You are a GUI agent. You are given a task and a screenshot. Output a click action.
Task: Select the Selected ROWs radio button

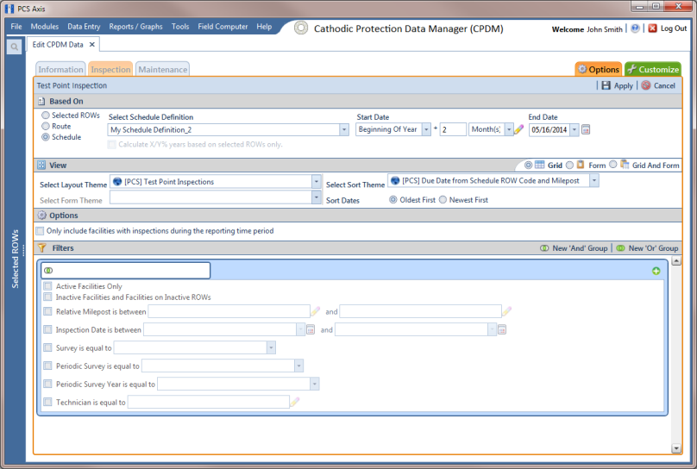46,115
